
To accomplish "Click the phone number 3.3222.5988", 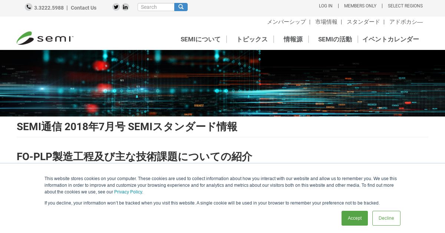I will 49,8.
